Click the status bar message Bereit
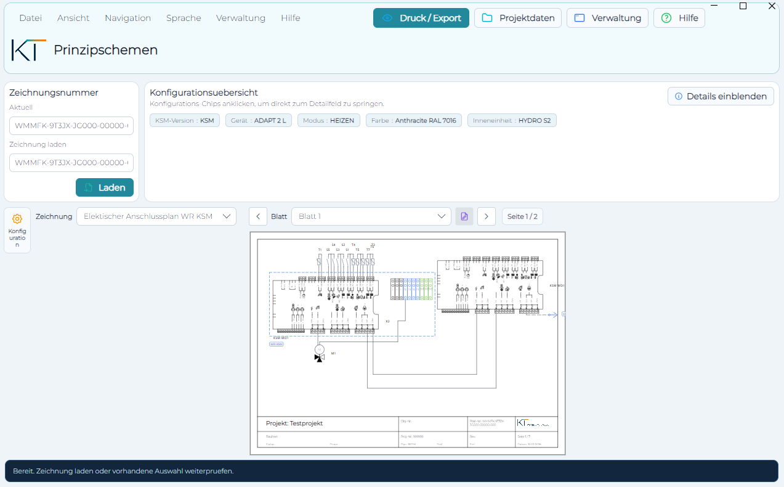 [123, 471]
